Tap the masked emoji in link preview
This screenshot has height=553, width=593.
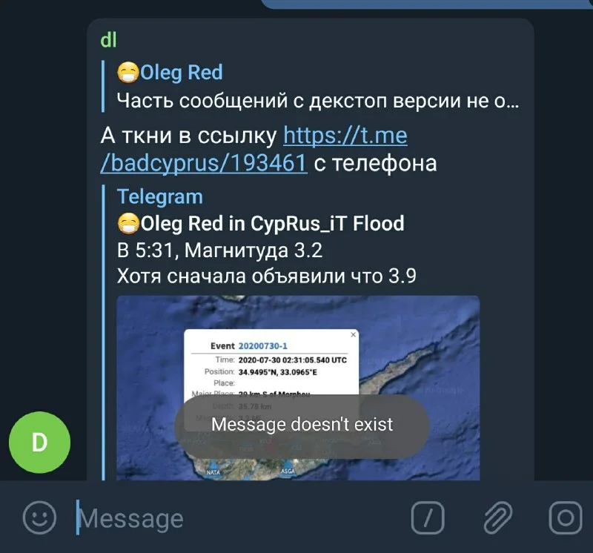[x=128, y=223]
